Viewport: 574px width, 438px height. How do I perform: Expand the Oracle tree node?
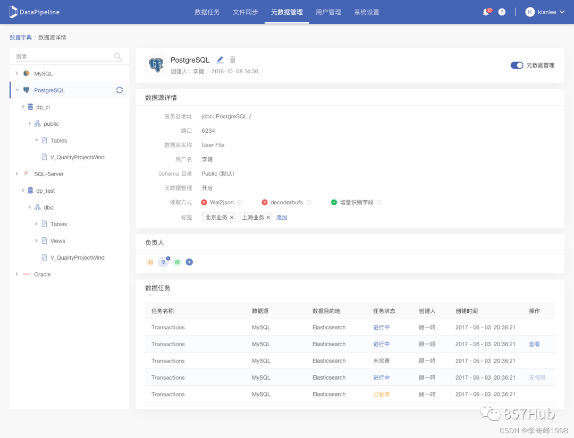click(x=17, y=274)
